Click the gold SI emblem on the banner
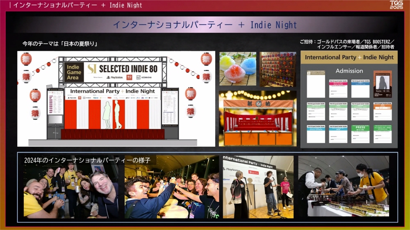 tap(92, 69)
